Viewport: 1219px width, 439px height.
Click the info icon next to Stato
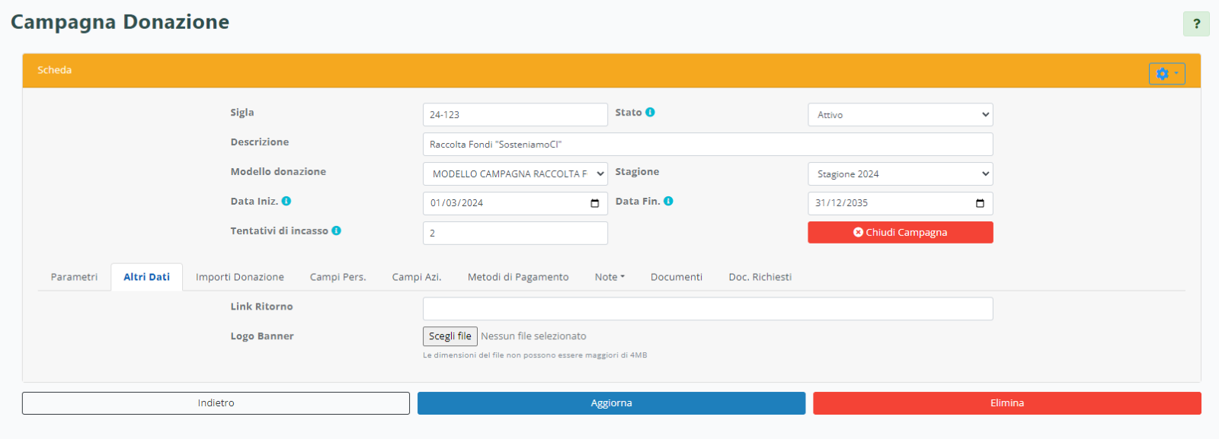pyautogui.click(x=650, y=112)
